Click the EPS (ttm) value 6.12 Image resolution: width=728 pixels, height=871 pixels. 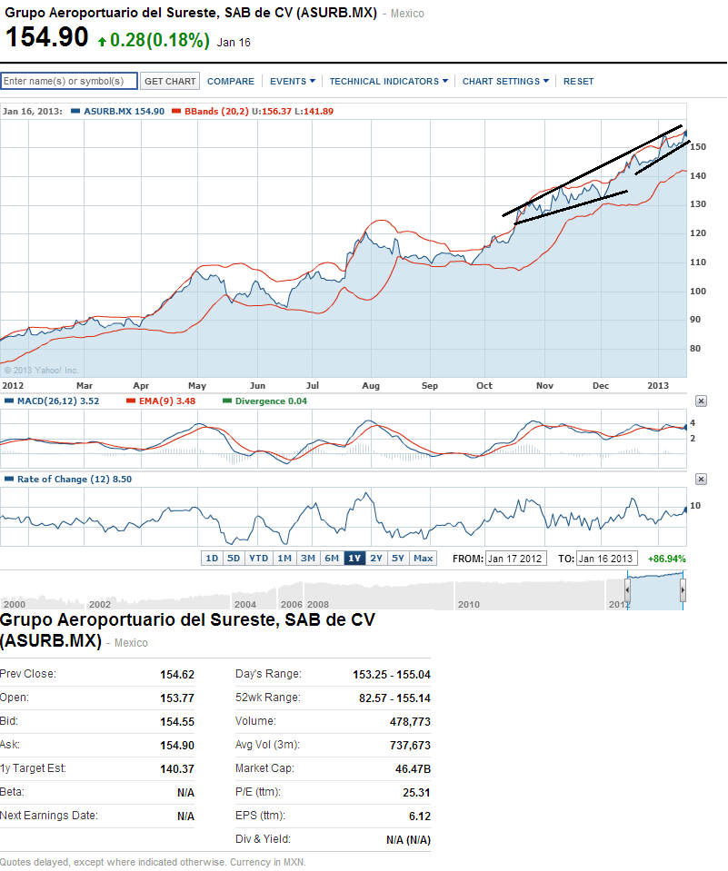[x=420, y=816]
